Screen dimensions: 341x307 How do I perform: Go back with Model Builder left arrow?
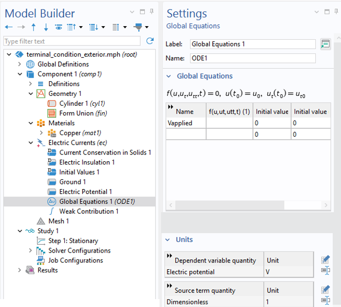tap(9, 27)
